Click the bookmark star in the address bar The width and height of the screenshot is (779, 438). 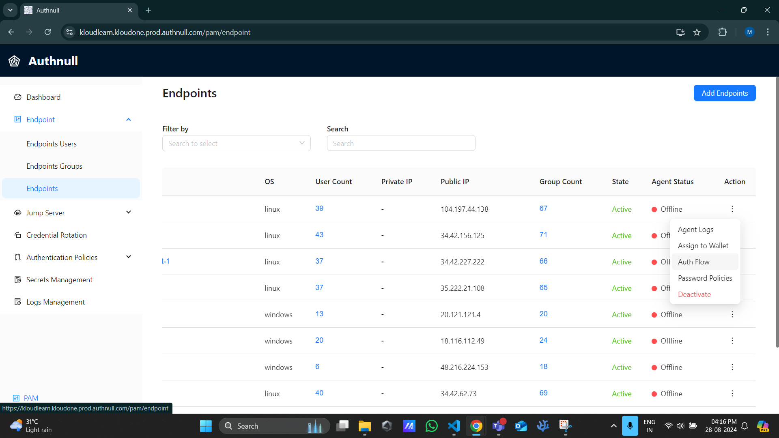697,32
